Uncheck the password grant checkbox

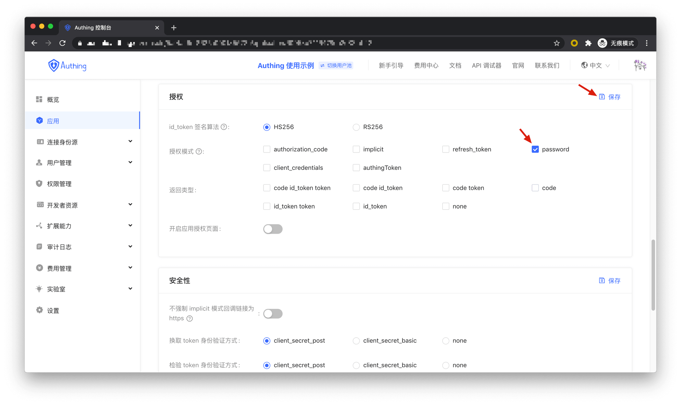pos(535,149)
